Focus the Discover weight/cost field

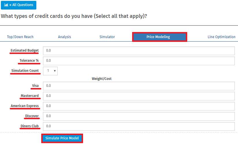click(x=139, y=116)
